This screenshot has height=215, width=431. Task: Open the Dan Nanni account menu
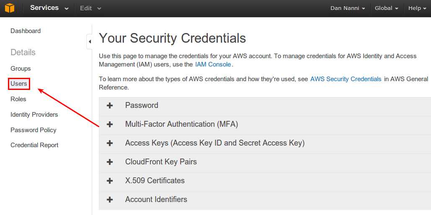[x=348, y=8]
